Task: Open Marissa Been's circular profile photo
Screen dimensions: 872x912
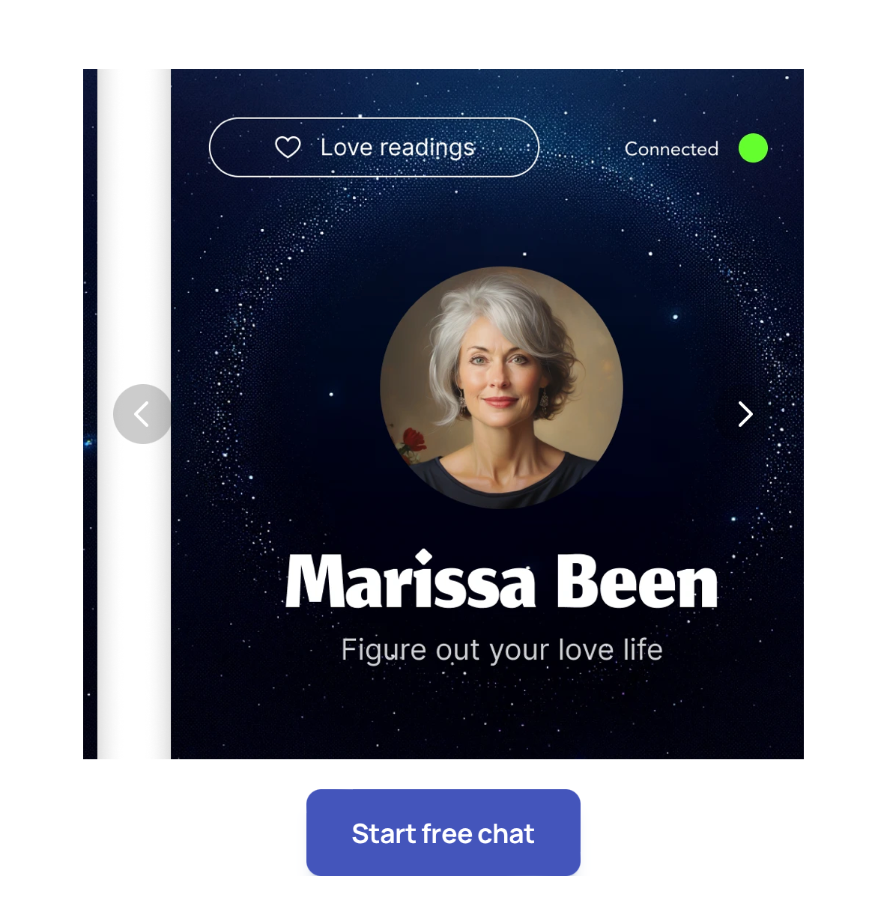Action: (501, 388)
